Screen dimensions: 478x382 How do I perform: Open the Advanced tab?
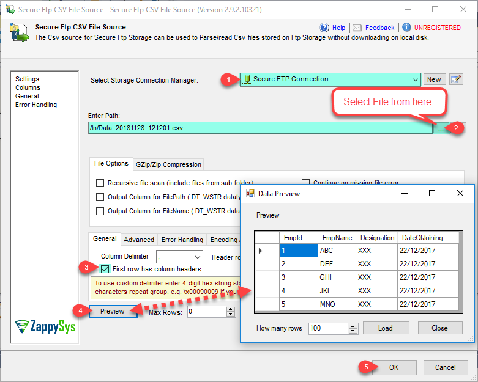click(x=139, y=240)
